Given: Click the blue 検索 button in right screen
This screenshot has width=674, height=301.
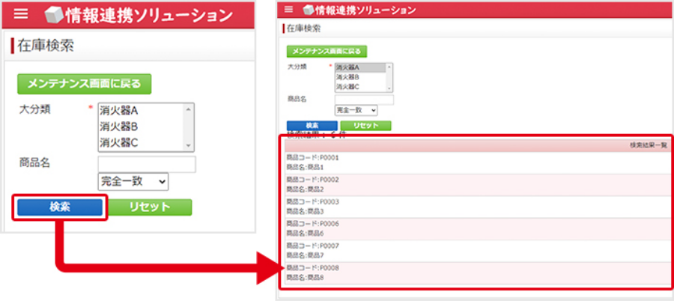Looking at the screenshot, I should coord(312,126).
